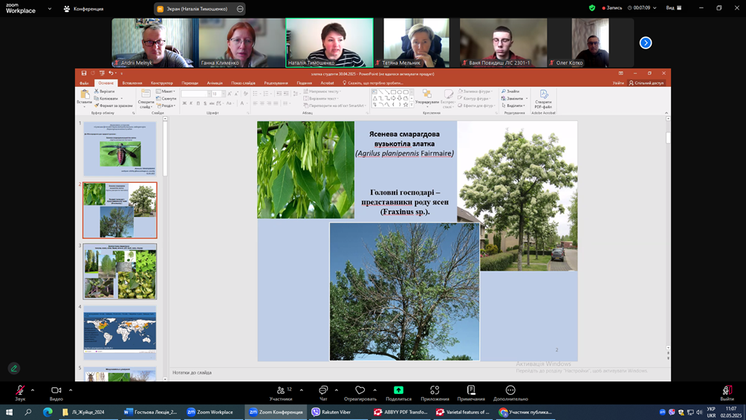Screen dimensions: 746x420
Task: Click the slide panel vertical scrollbar thumb
Action: 165,149
